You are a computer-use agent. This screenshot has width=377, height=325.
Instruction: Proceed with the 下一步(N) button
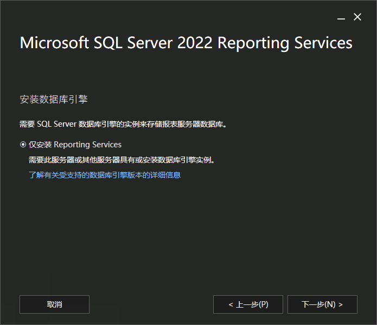point(322,304)
